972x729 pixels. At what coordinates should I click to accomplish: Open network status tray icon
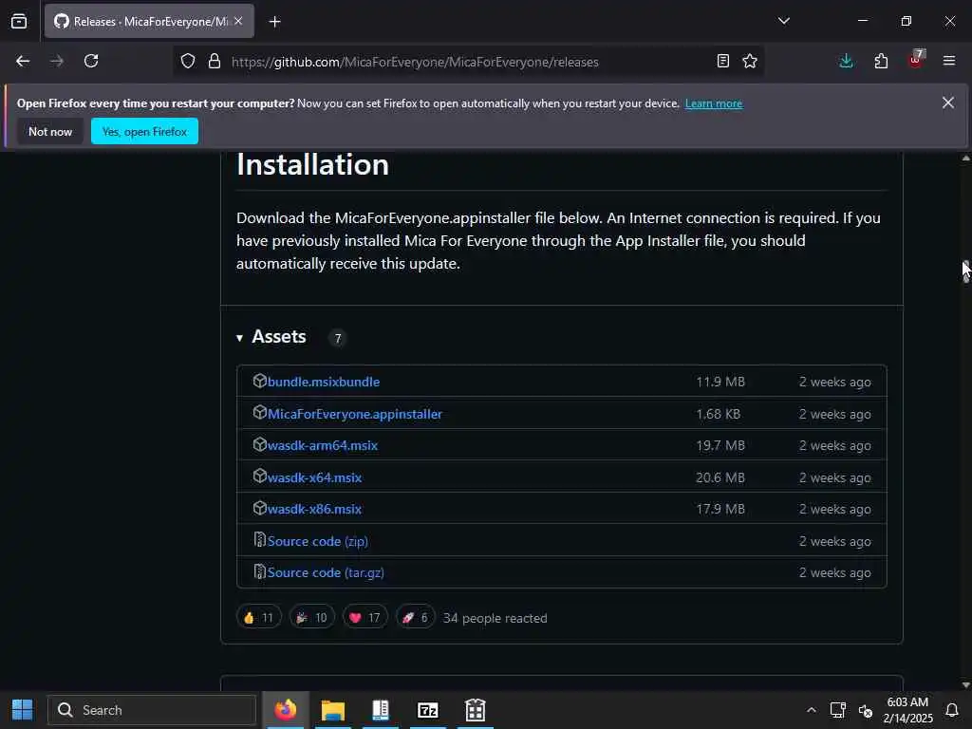(838, 710)
